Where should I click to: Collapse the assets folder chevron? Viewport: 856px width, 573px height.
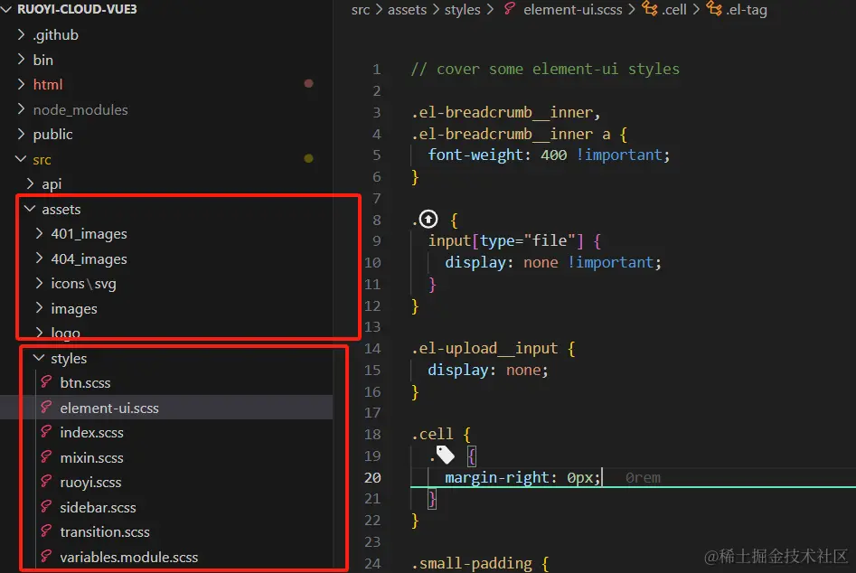click(31, 209)
